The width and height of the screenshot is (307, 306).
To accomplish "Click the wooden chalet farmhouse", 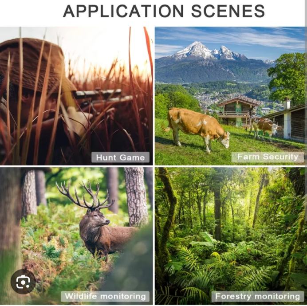I will (237, 112).
